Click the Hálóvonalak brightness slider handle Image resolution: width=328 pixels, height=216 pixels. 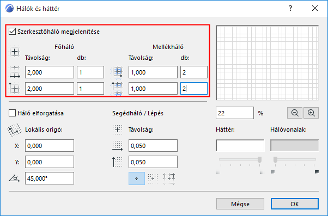275,159
